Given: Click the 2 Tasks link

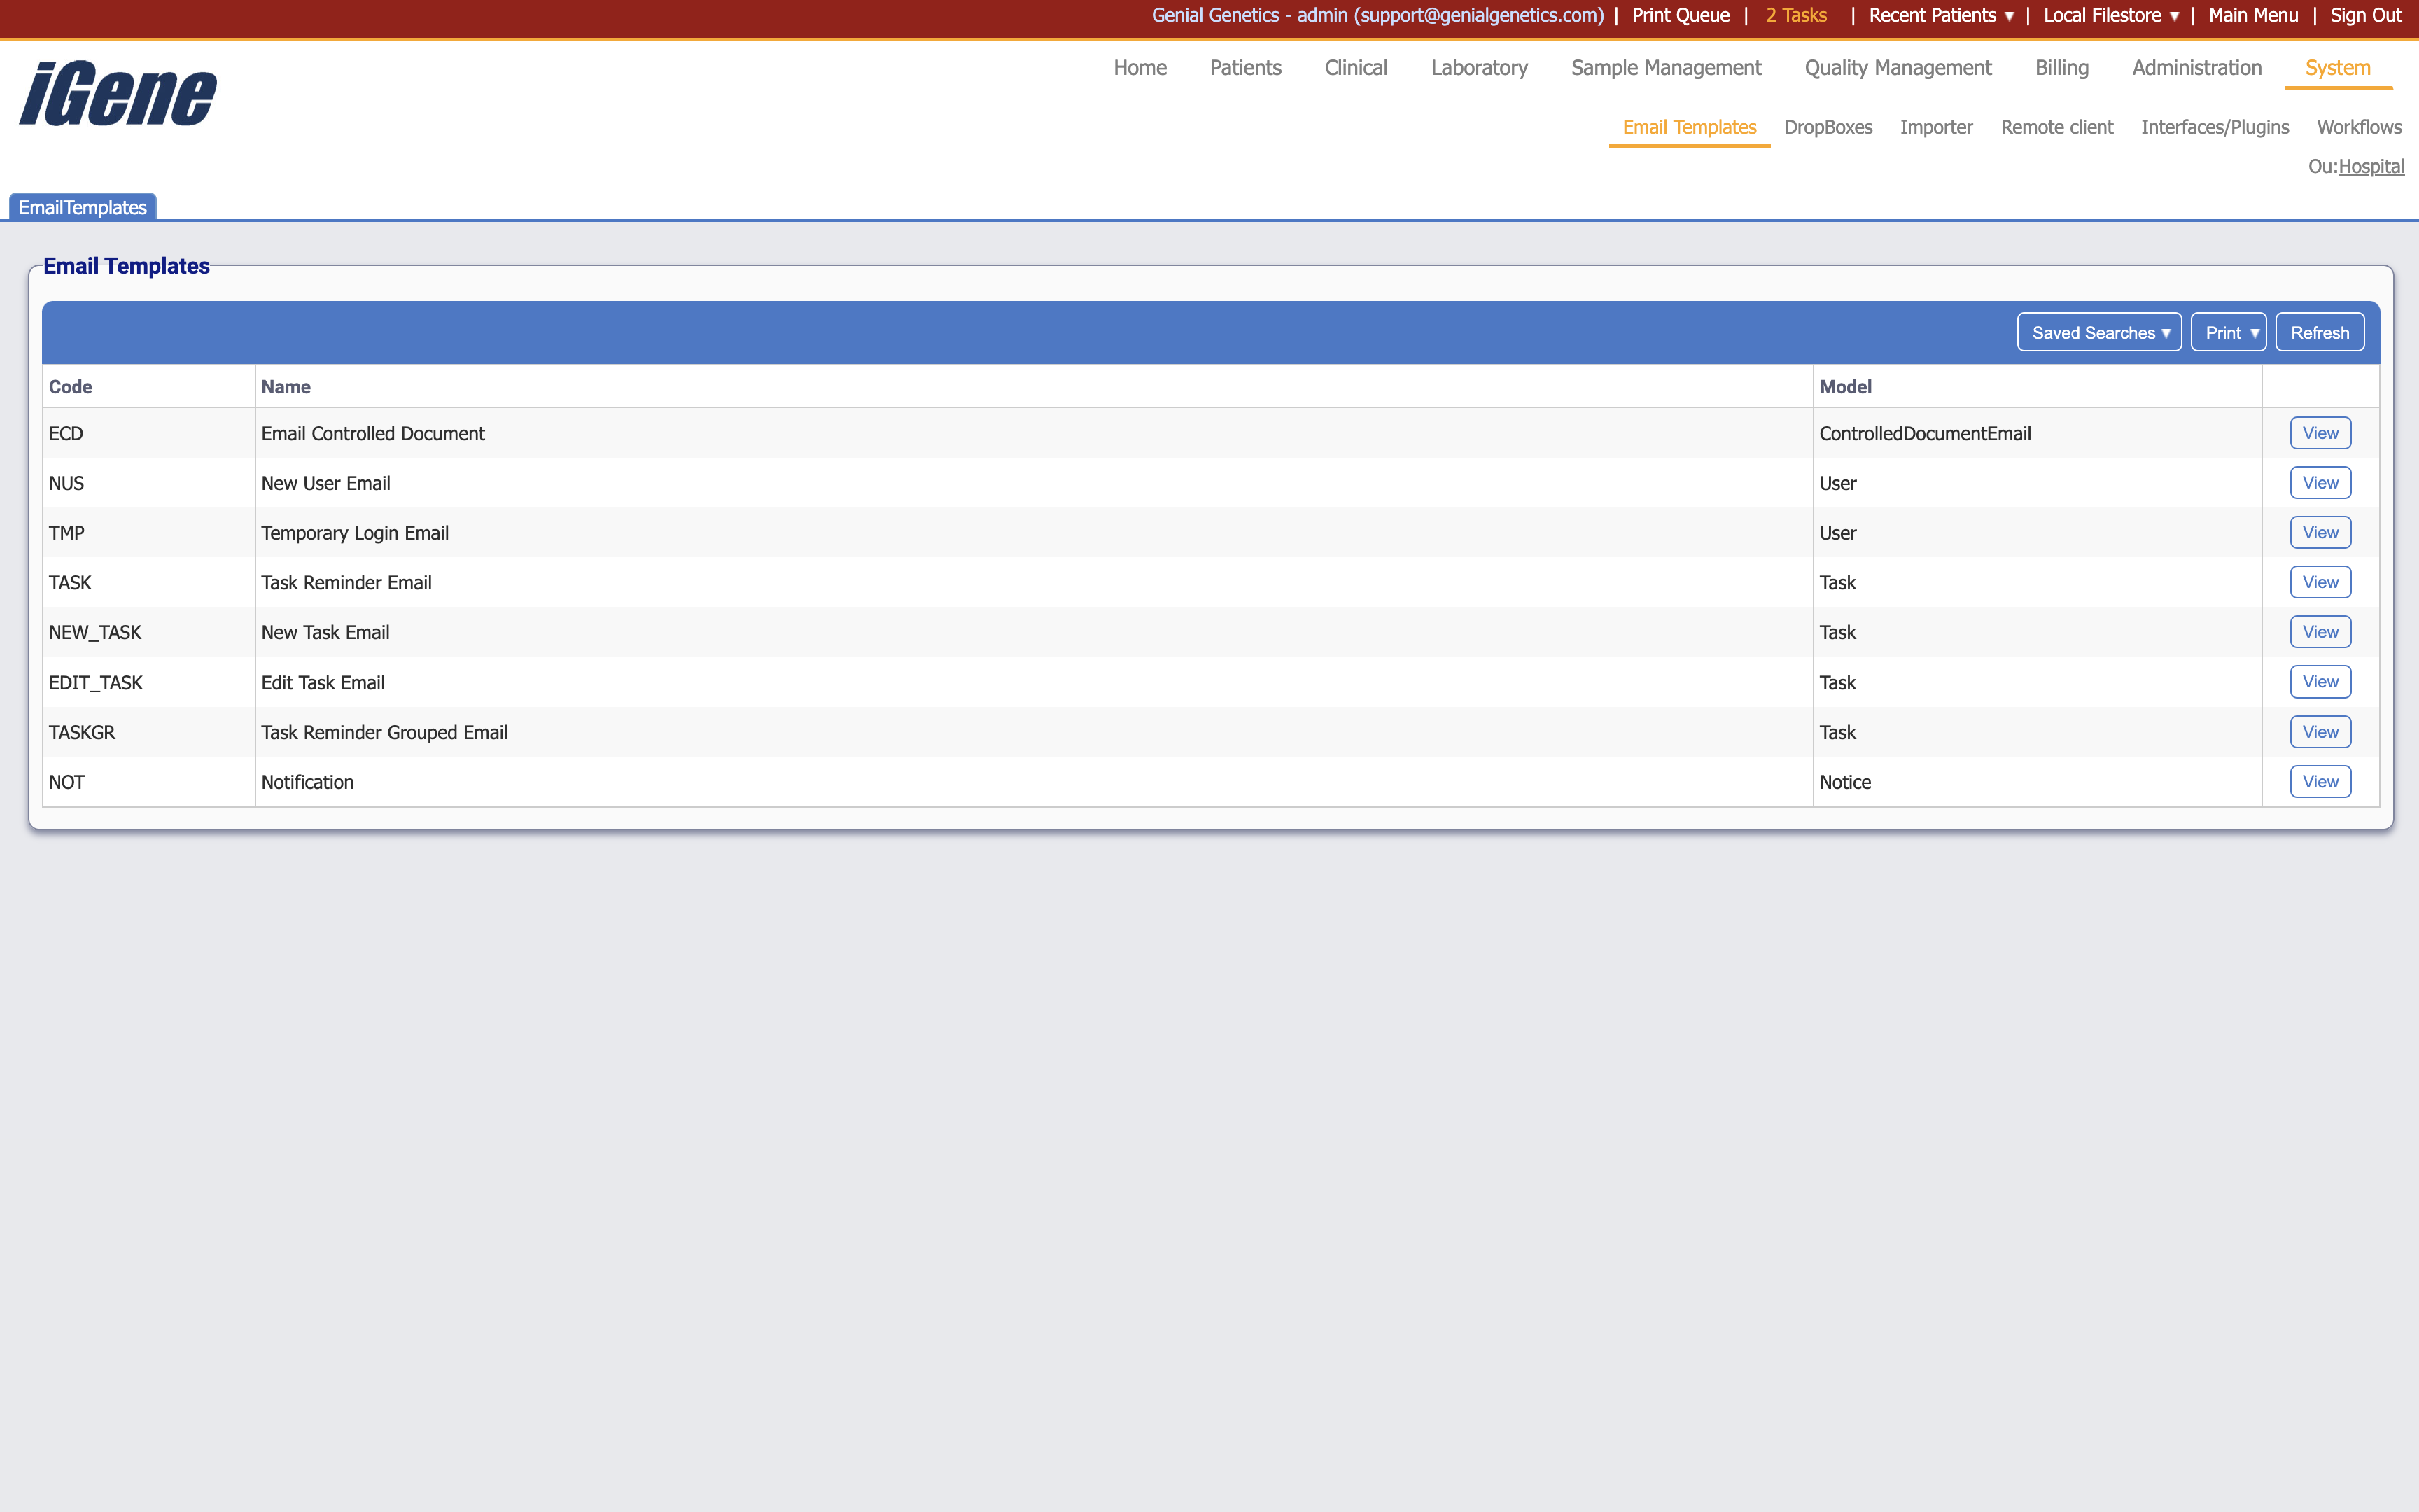Looking at the screenshot, I should click(1795, 15).
